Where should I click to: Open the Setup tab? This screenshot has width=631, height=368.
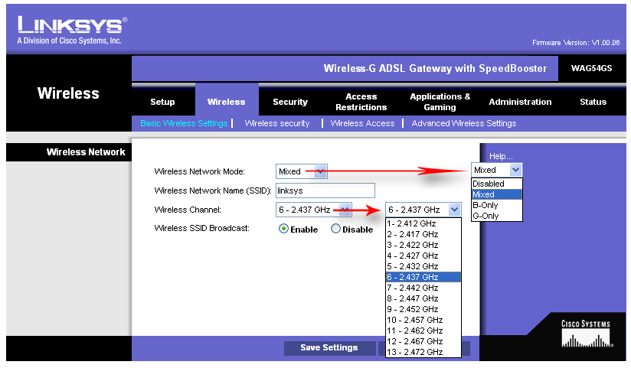tap(162, 102)
